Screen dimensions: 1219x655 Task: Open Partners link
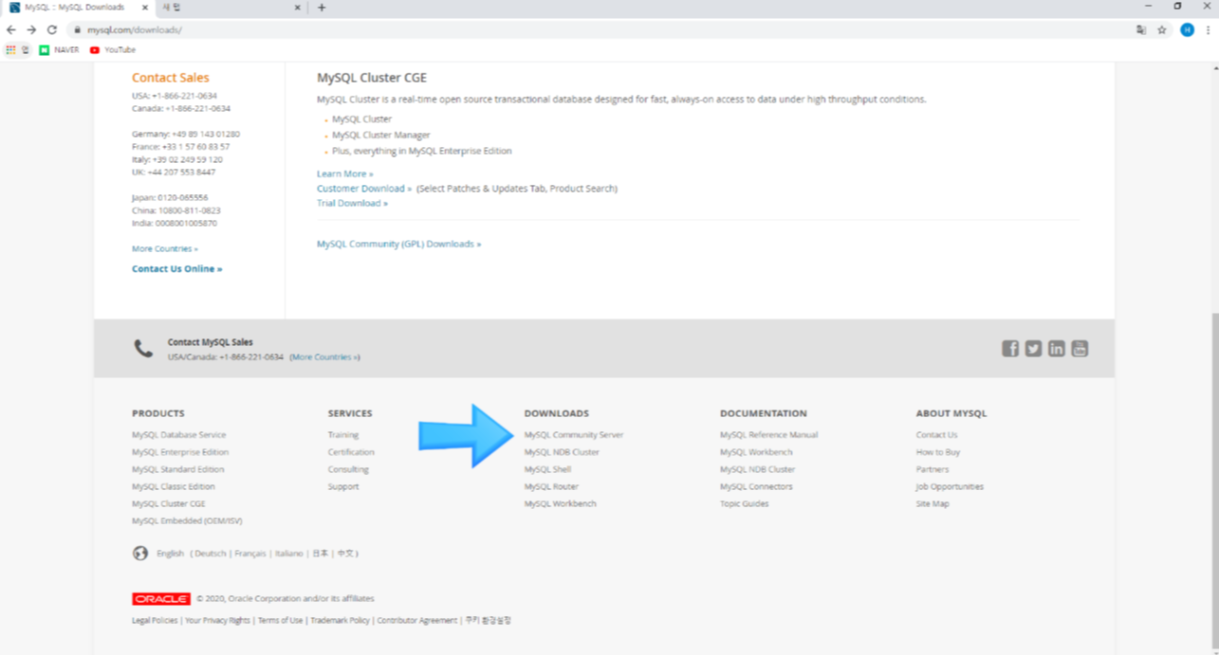click(x=933, y=469)
